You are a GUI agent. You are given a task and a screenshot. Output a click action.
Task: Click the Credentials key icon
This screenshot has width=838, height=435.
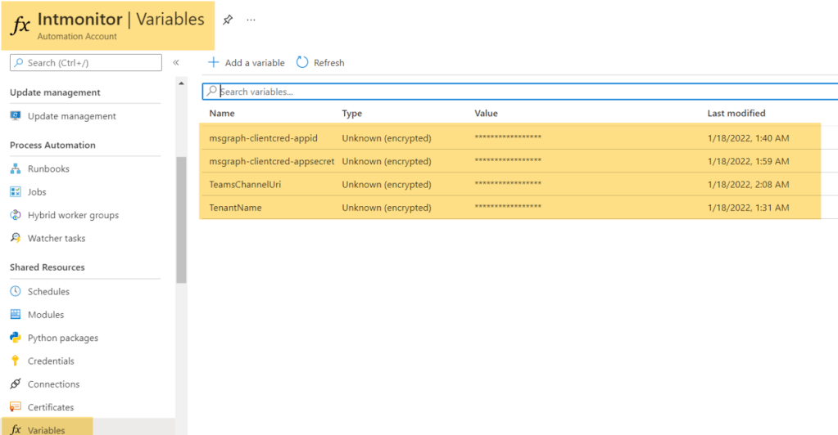tap(16, 361)
